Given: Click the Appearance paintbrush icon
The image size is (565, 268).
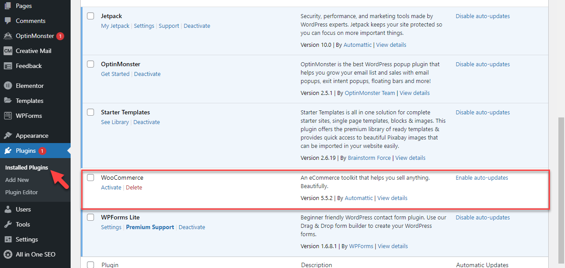Looking at the screenshot, I should 8,136.
